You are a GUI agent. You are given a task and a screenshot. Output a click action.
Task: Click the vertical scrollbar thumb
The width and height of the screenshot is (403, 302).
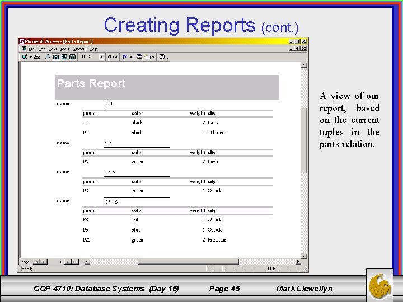(304, 141)
